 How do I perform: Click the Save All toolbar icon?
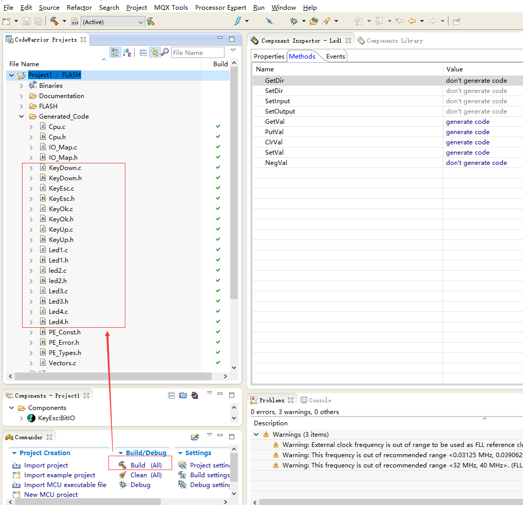point(39,22)
